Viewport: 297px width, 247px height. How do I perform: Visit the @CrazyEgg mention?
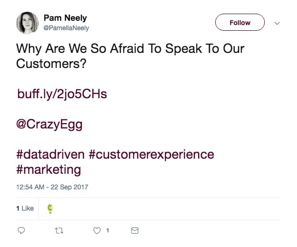click(50, 124)
